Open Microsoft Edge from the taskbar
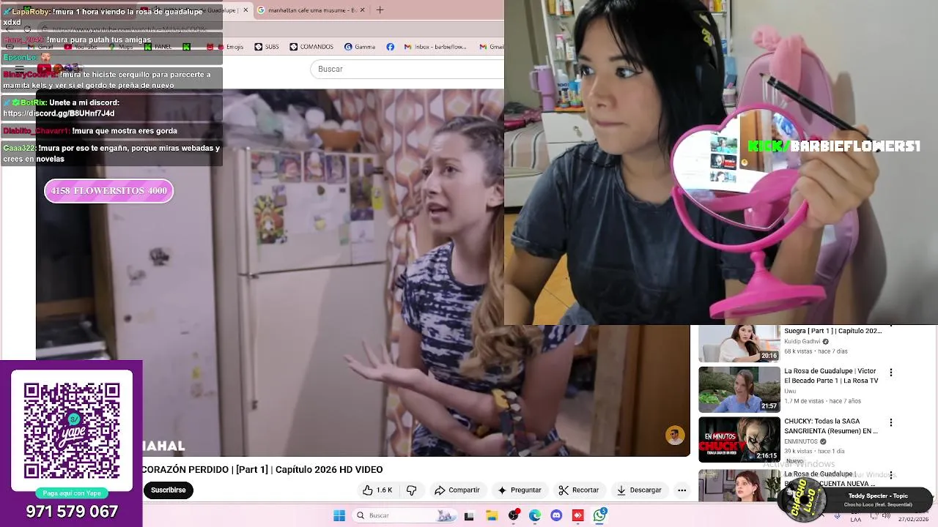 pyautogui.click(x=535, y=515)
